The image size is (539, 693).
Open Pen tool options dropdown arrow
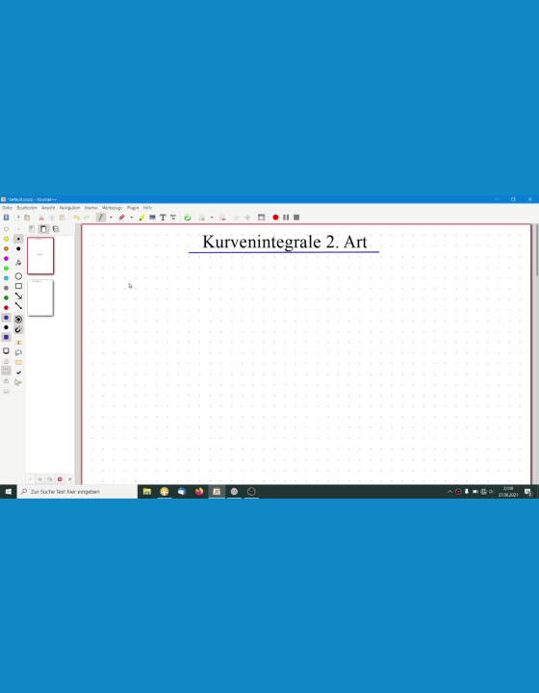point(111,217)
